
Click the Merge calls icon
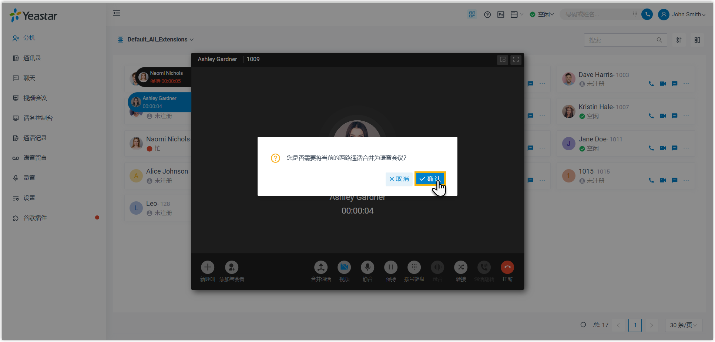click(x=320, y=267)
